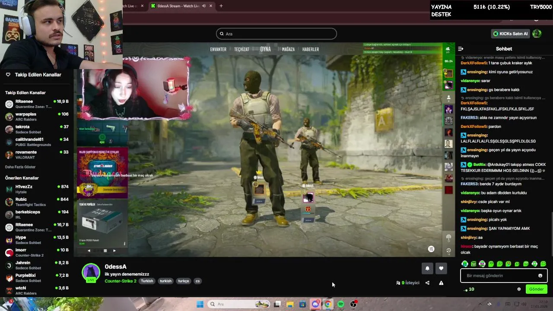Click the share icon beside the viewer count
This screenshot has width=553, height=311.
pos(427,283)
